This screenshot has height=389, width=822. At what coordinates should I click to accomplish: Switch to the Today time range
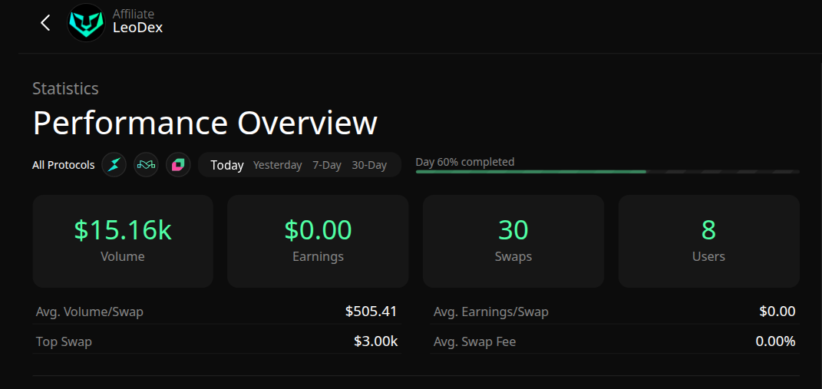click(x=227, y=165)
